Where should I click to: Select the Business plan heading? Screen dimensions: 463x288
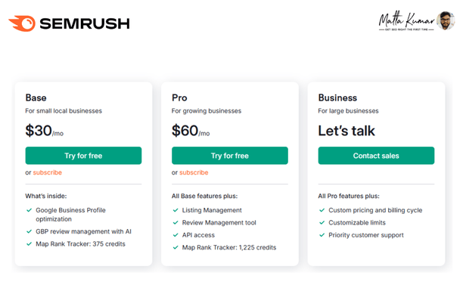(337, 98)
